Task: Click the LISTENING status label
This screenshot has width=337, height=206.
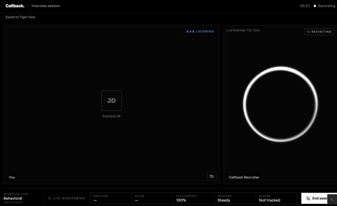Action: coord(205,31)
